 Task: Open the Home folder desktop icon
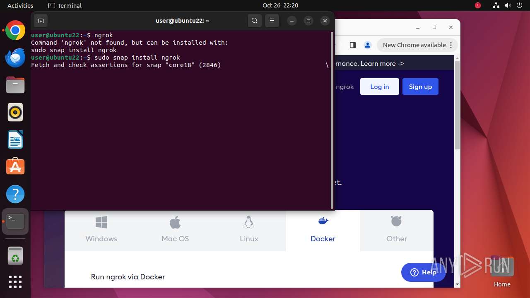(x=502, y=271)
